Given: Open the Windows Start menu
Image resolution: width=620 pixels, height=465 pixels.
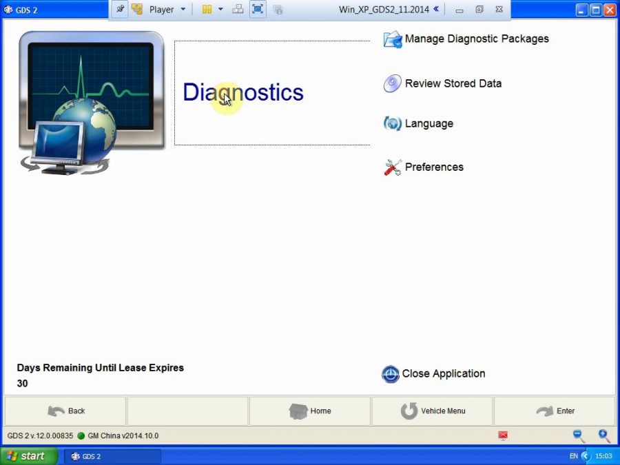Looking at the screenshot, I should click(28, 456).
